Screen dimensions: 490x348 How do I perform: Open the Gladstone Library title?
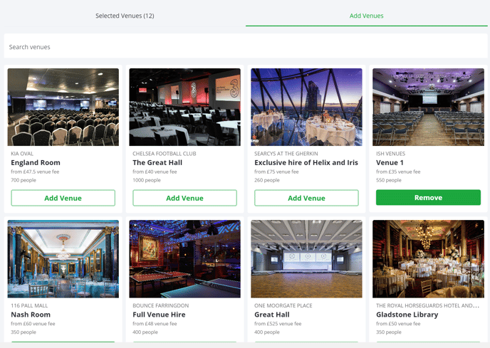click(x=407, y=315)
